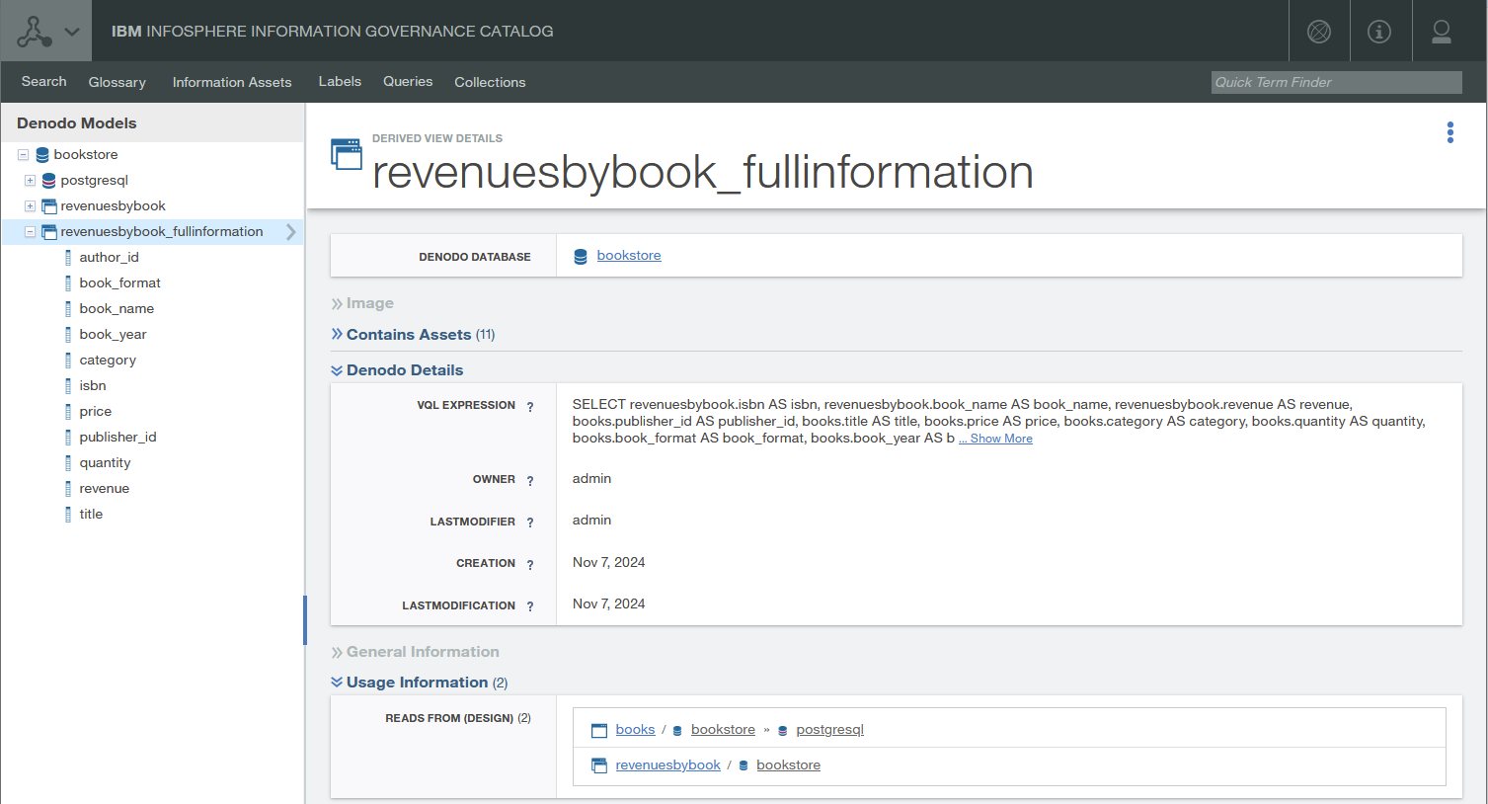Collapse the bookstore tree node

click(23, 155)
